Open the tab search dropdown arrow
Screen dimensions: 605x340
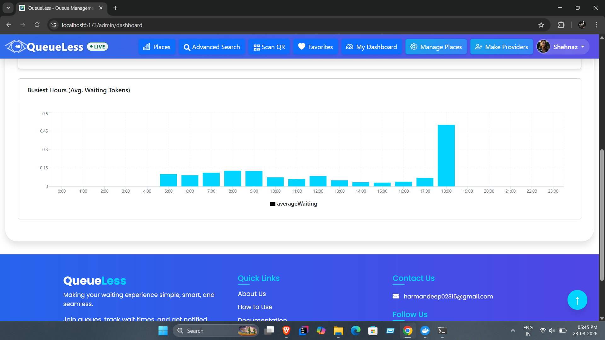(8, 8)
